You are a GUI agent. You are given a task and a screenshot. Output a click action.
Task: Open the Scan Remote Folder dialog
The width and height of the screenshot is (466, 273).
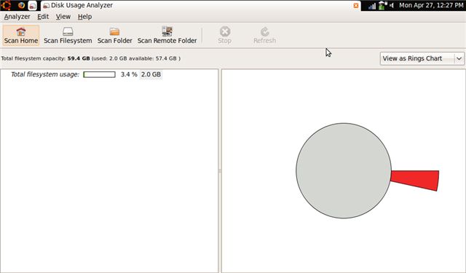[x=167, y=36]
